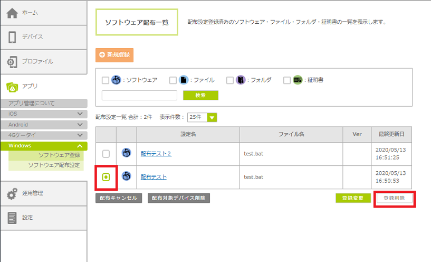This screenshot has height=262, width=431.
Task: Click software icon in 配布テスト２ row
Action: tap(126, 153)
